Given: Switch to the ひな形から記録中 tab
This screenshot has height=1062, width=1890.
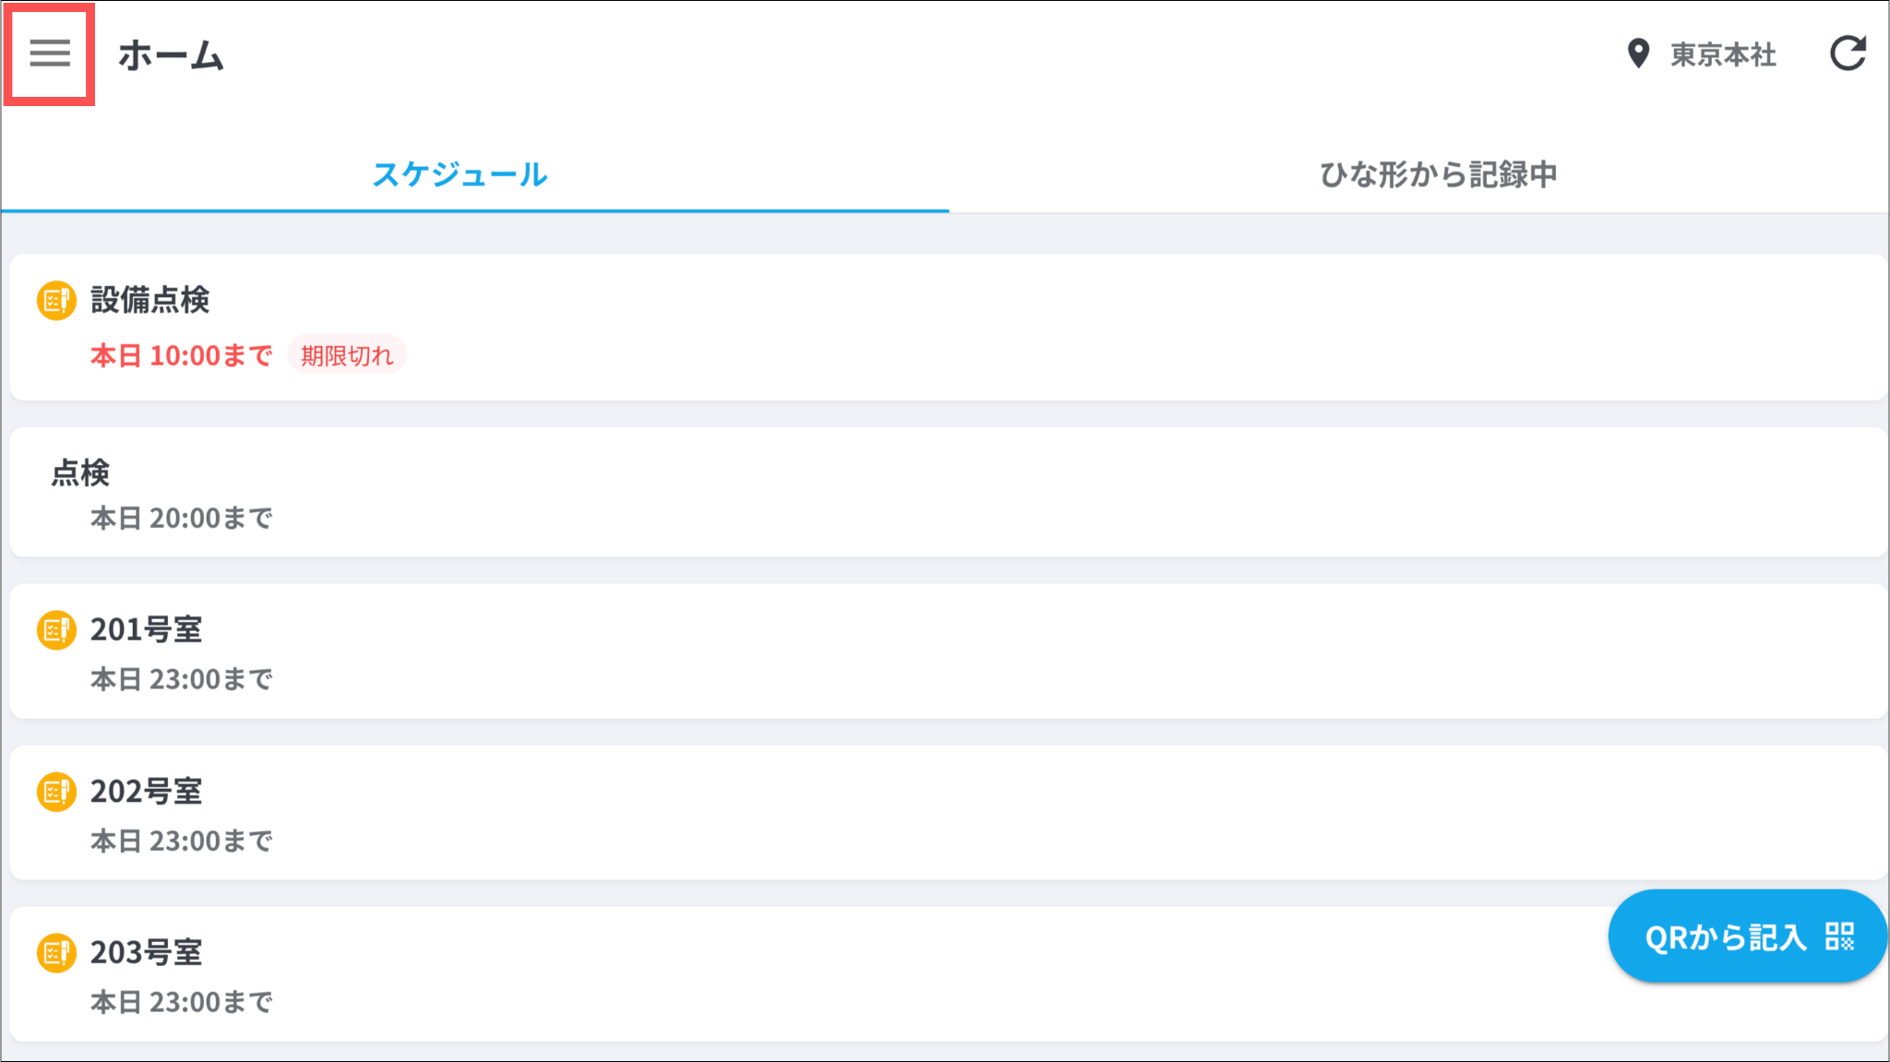Looking at the screenshot, I should (1438, 174).
